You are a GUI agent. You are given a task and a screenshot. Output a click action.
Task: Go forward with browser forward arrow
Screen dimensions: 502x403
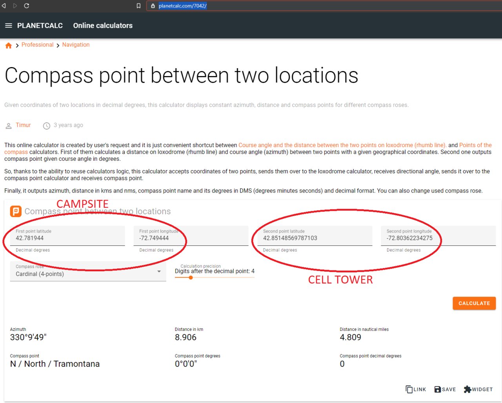tap(15, 6)
